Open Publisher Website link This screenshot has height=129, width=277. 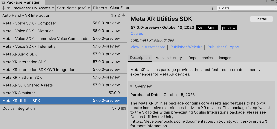coord(186,47)
